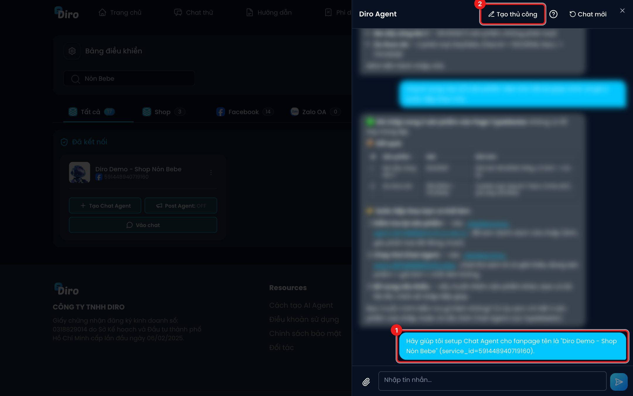Click the Tạo thủ công button
The image size is (633, 396).
pyautogui.click(x=513, y=14)
